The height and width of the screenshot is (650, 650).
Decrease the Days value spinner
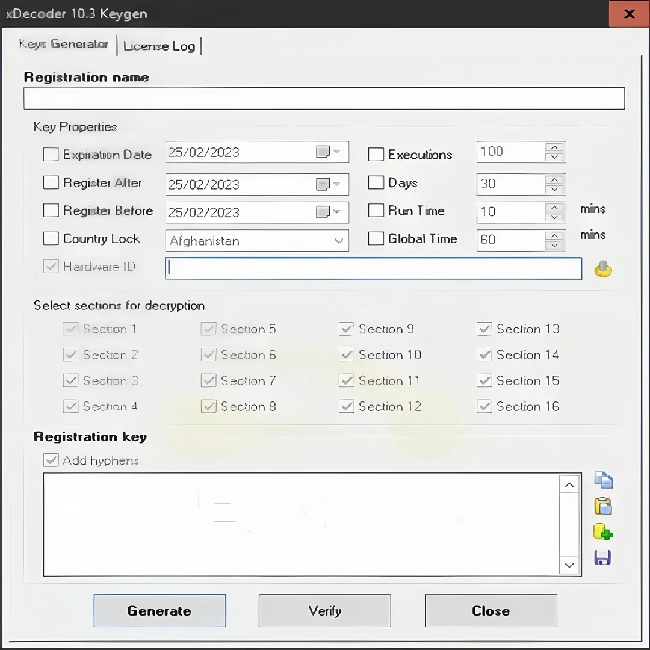554,189
